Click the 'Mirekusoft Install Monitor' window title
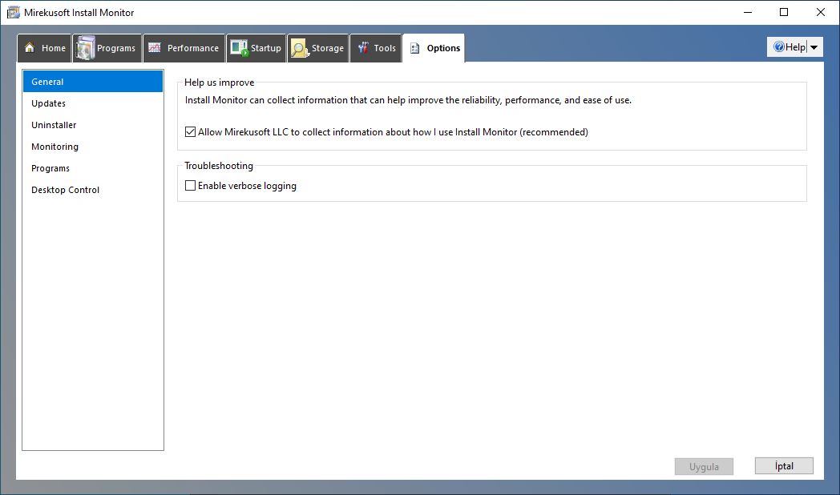Screen dimensions: 840x495 [x=79, y=12]
